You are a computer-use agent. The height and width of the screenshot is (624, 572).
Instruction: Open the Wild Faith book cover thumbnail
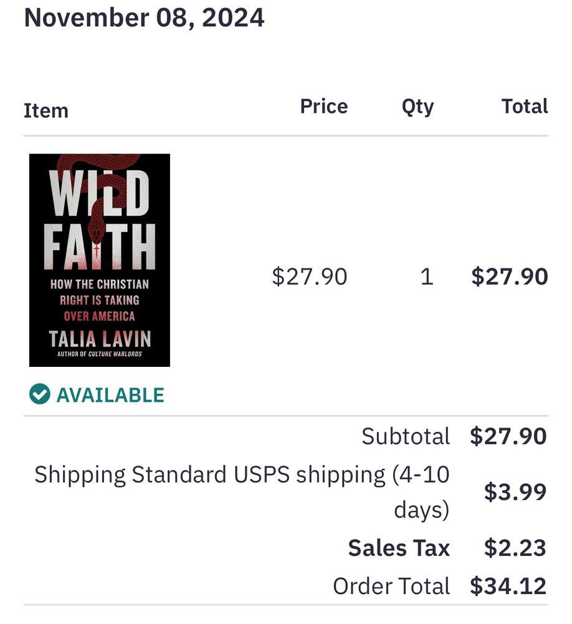(99, 260)
